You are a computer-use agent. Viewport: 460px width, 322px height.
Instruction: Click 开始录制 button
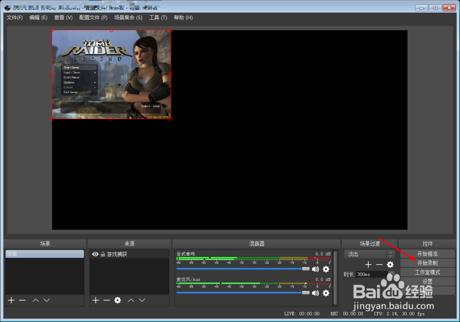[x=427, y=263]
